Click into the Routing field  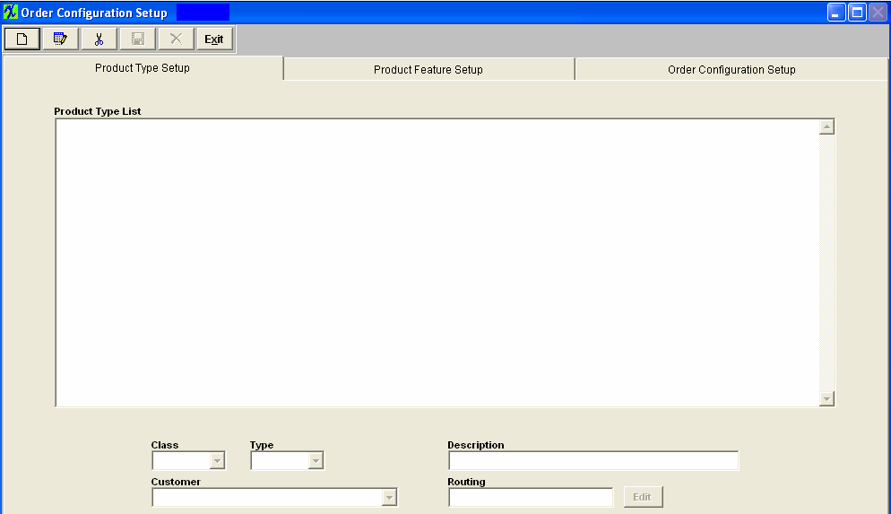(x=531, y=498)
